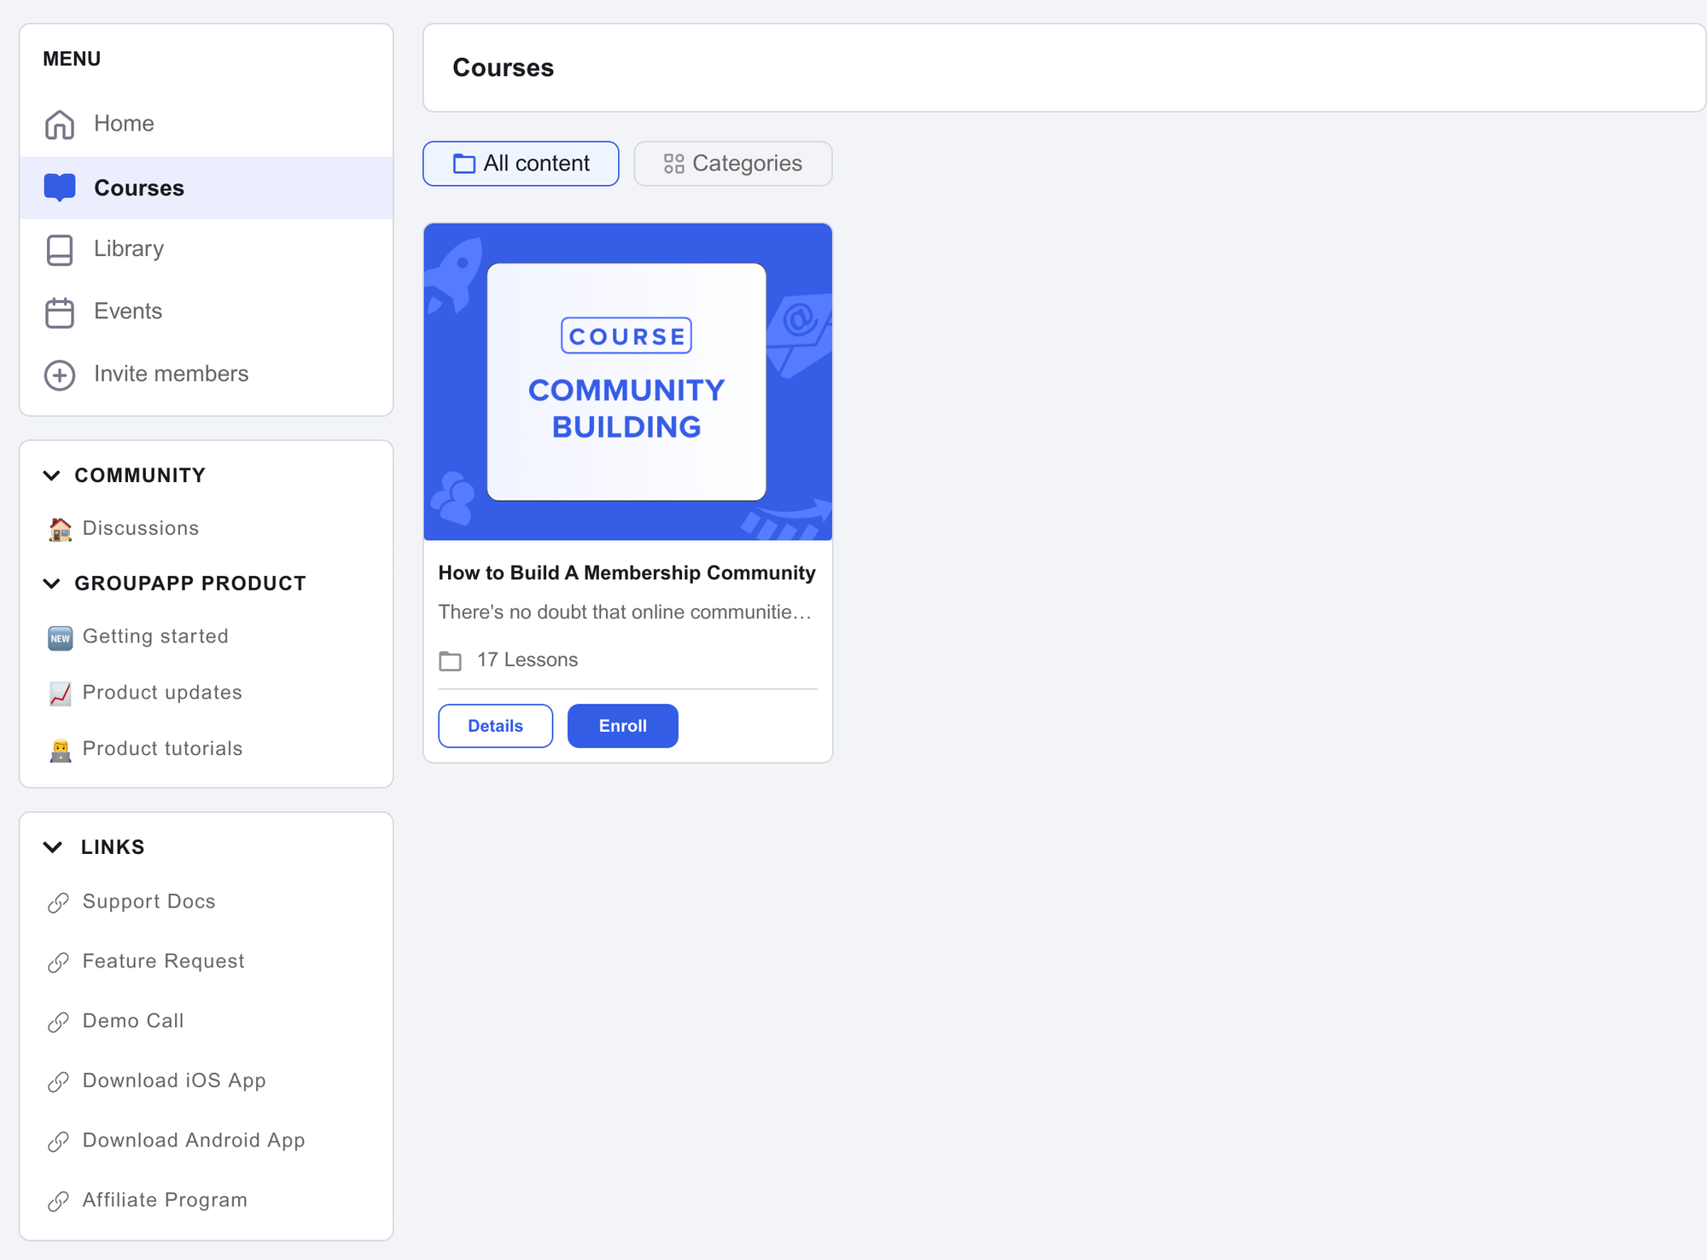Viewport: 1707px width, 1260px height.
Task: Click the Product tutorials worker emoji icon
Action: [59, 749]
